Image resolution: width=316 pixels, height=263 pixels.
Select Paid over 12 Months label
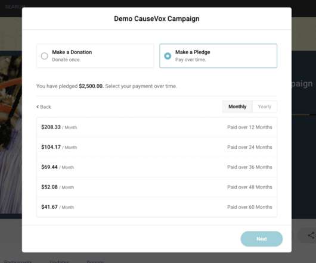coord(249,127)
